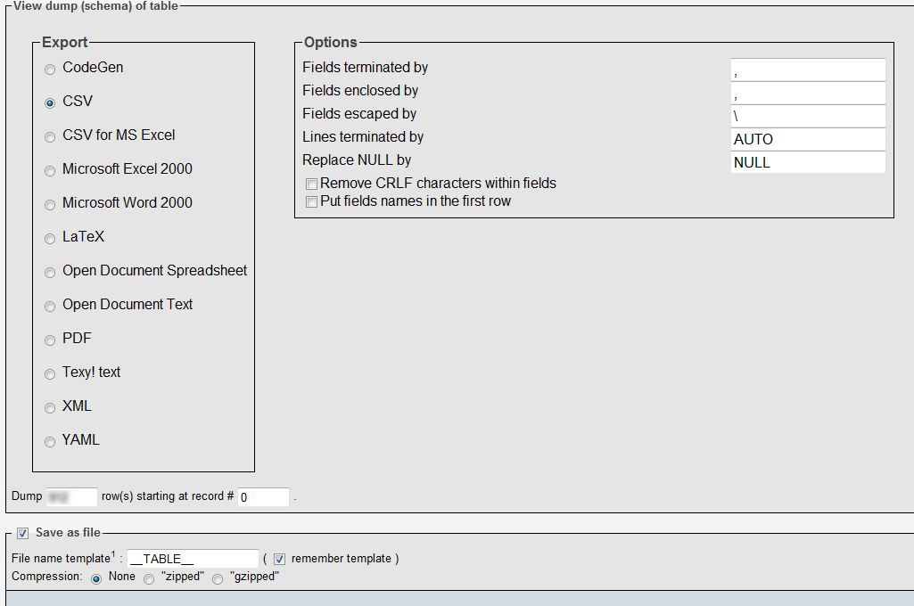Select the YAML export radio button
Image resolution: width=914 pixels, height=606 pixels.
[50, 442]
